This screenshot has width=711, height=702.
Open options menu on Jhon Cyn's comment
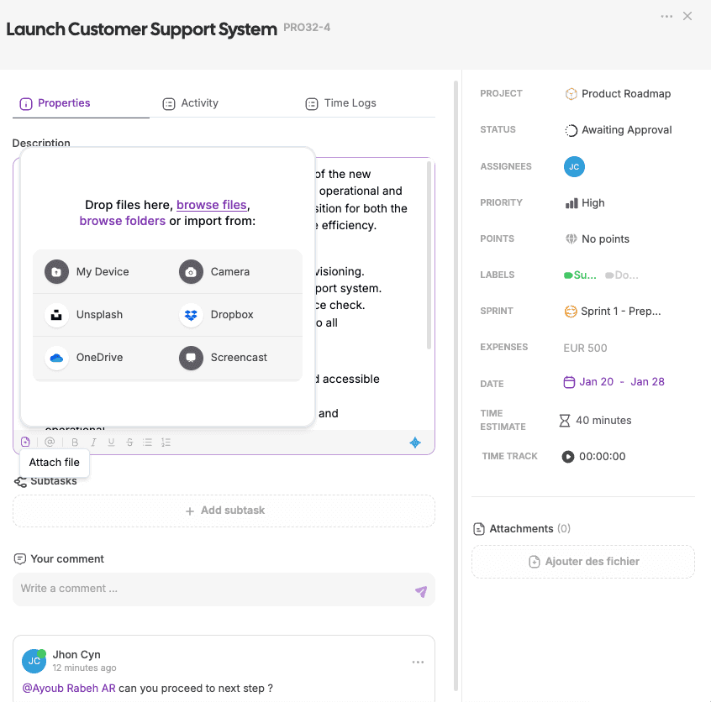coord(418,663)
